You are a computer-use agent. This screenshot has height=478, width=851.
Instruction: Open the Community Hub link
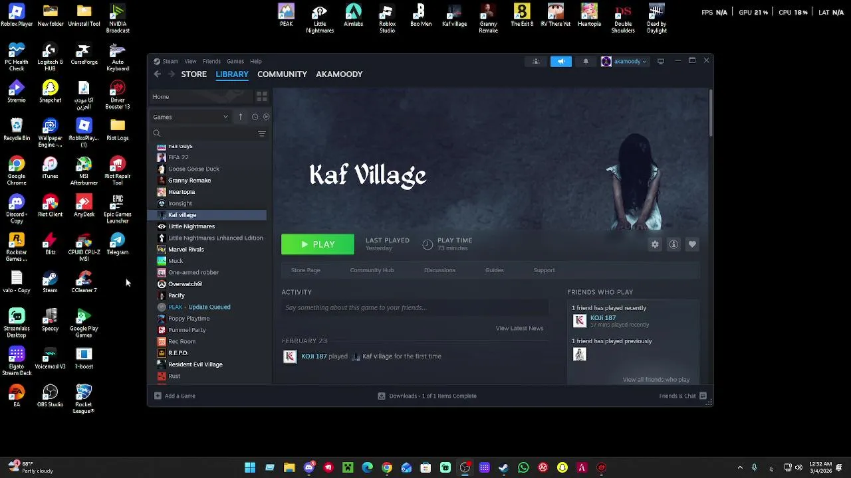pyautogui.click(x=372, y=270)
